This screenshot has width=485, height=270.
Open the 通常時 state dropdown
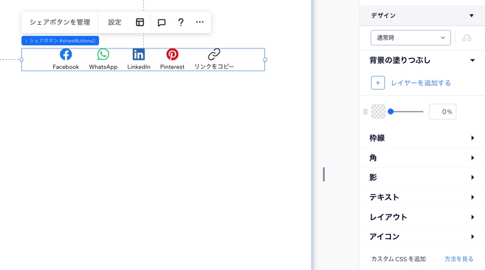(410, 38)
